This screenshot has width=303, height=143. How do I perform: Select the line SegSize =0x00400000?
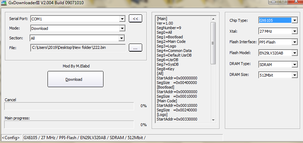(x=177, y=83)
